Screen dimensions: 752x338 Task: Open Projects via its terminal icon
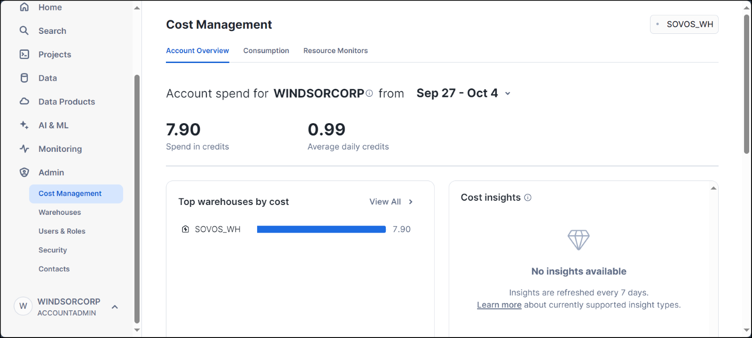tap(24, 55)
